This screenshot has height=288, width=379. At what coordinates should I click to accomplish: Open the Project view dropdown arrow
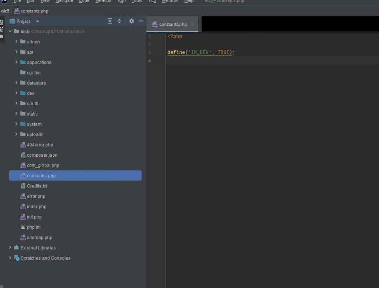[x=37, y=22]
